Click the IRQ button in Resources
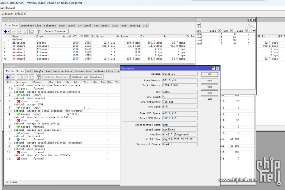The width and height of the screenshot is (285, 190). tap(210, 99)
